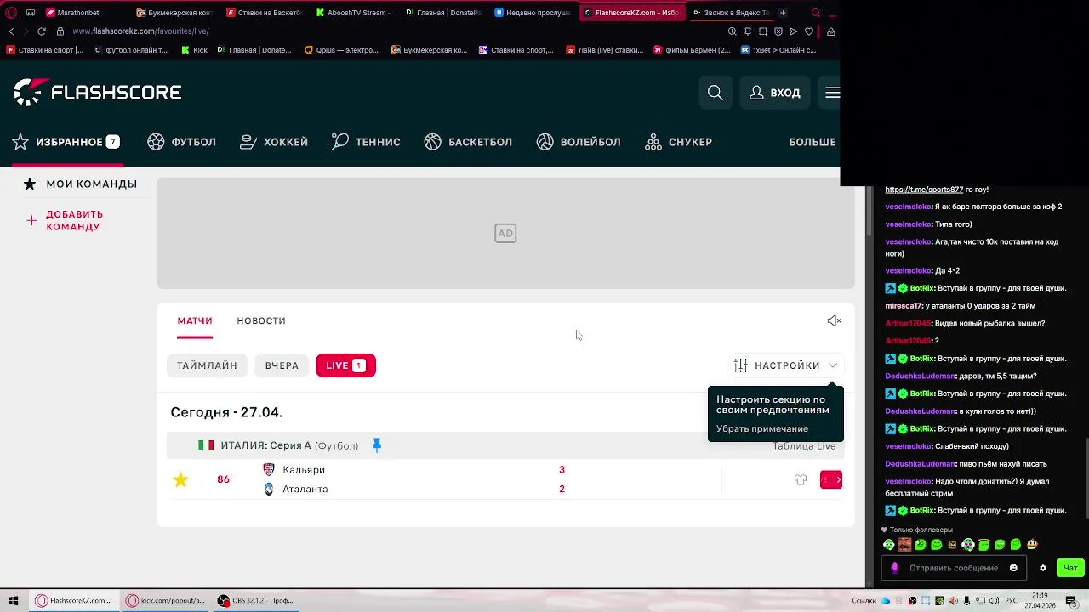Click the burger emote in the emote row

pos(1032,544)
